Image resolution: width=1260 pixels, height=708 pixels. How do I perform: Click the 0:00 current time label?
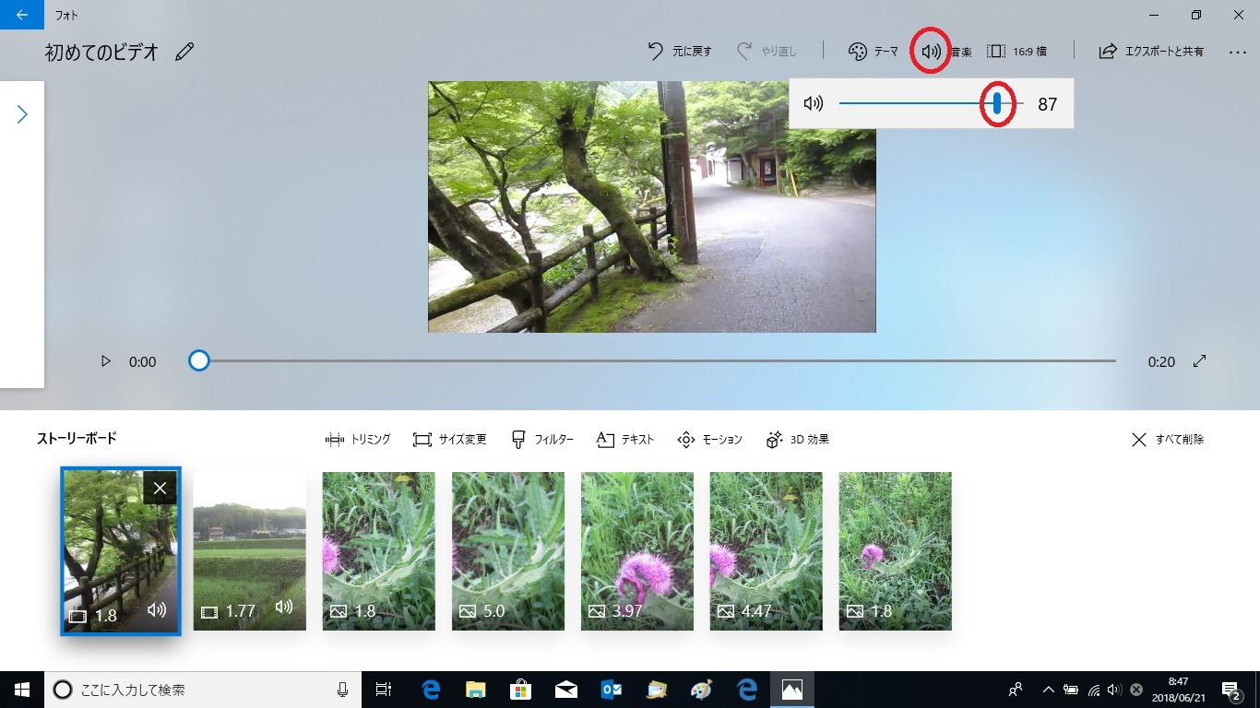pyautogui.click(x=142, y=362)
